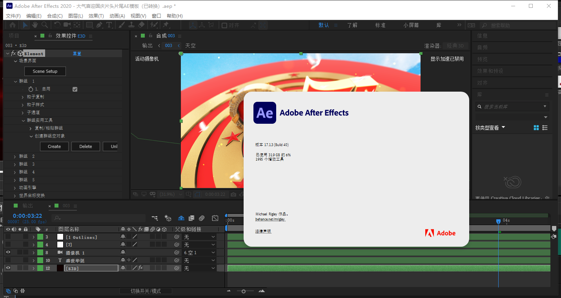Click the 重置 reset link for Element

pyautogui.click(x=77, y=54)
